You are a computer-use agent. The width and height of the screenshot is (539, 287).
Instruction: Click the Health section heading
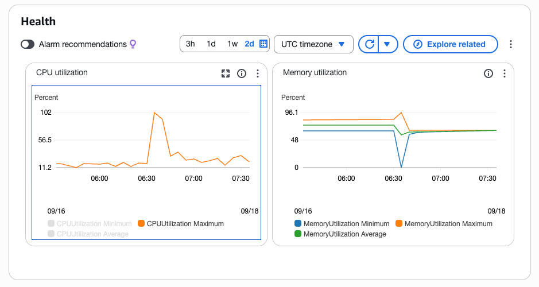[x=38, y=21]
